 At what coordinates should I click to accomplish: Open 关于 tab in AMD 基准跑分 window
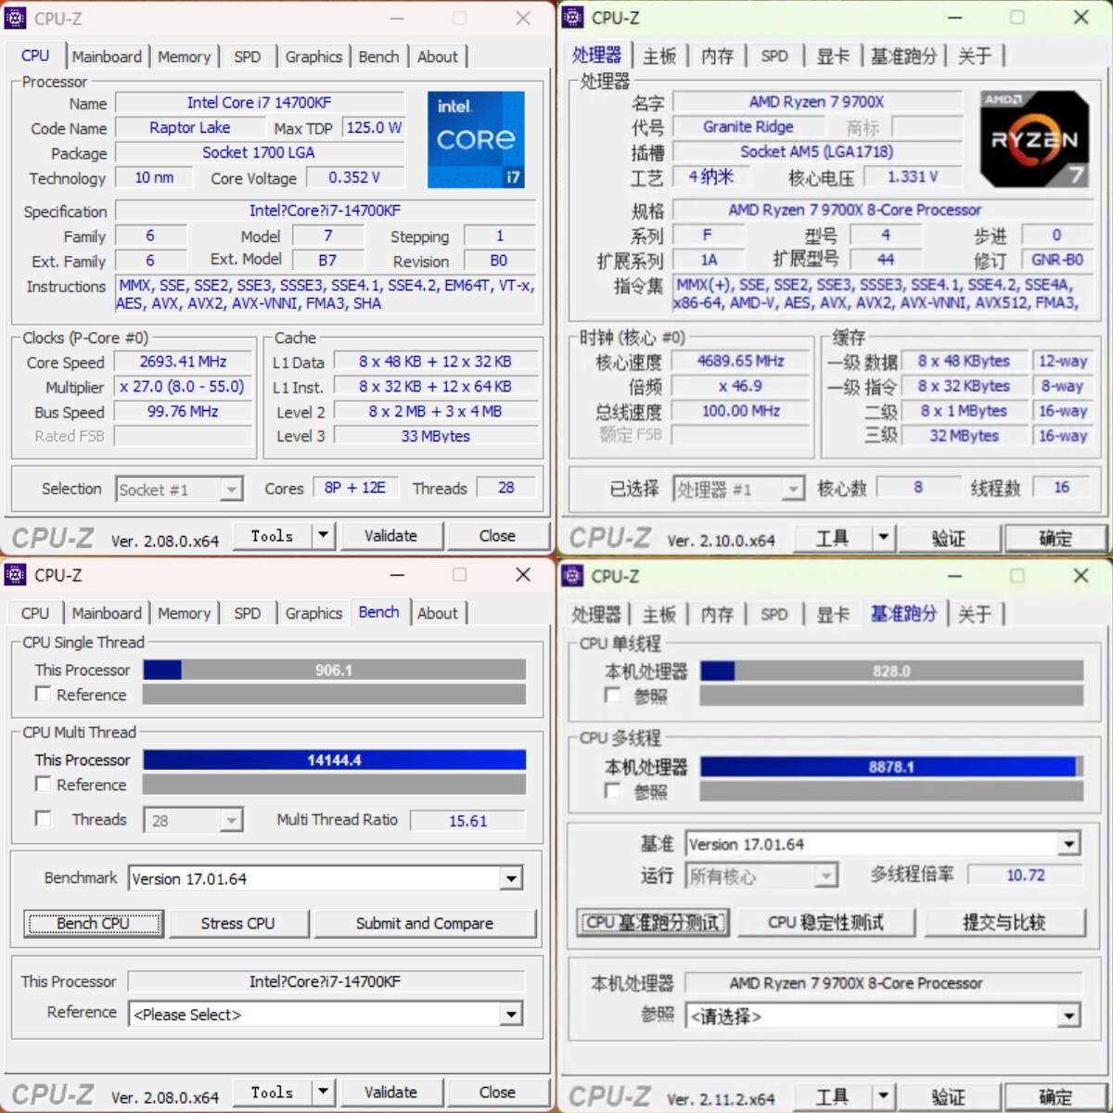974,614
